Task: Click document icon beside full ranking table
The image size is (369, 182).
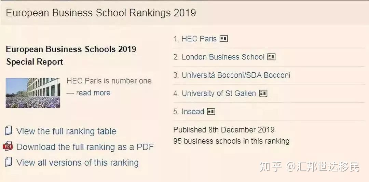Action: pyautogui.click(x=9, y=131)
